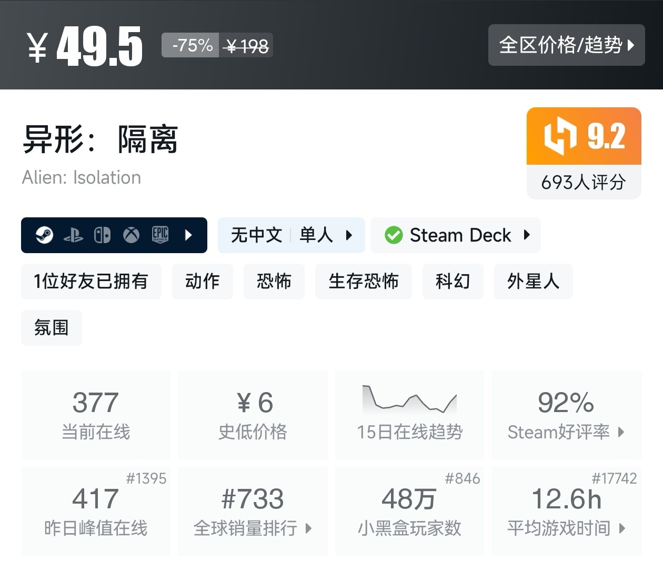Click the Epic Games platform icon

160,235
